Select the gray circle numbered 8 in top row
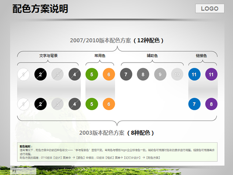Screen dimensions: 233x175 143,74
